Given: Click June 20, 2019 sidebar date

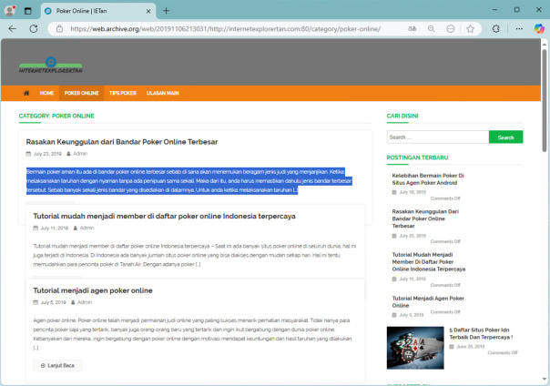Looking at the screenshot, I should (470, 346).
